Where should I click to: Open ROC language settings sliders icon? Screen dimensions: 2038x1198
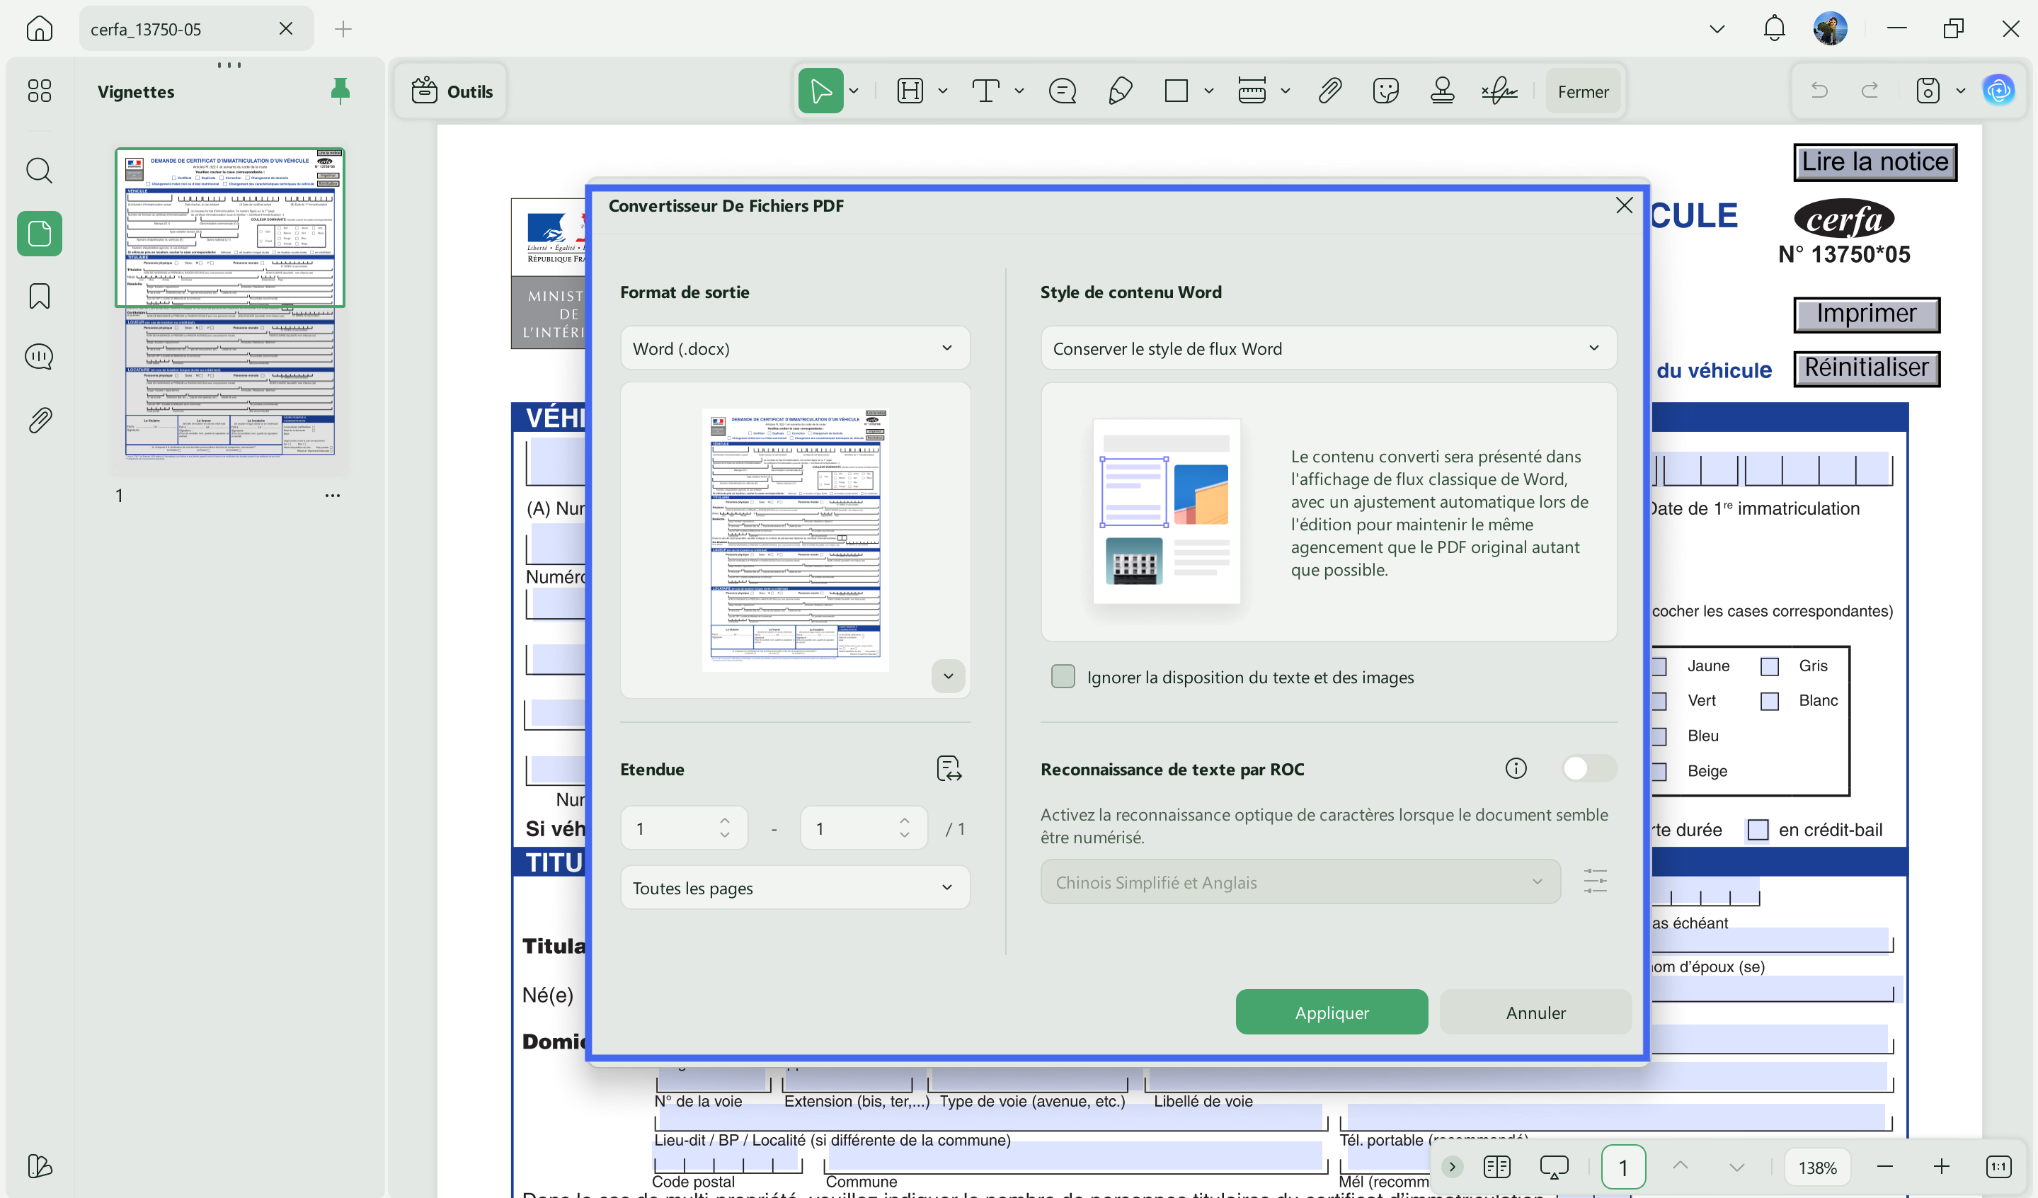pos(1595,881)
